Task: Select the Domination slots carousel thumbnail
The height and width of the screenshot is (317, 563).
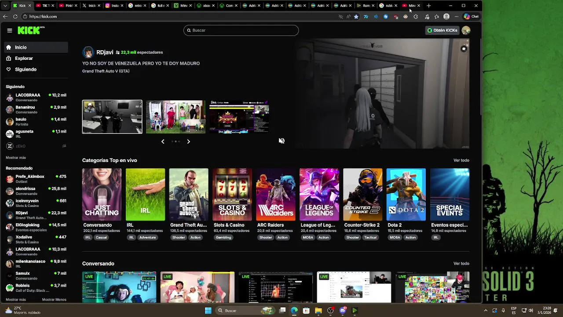Action: [x=239, y=117]
